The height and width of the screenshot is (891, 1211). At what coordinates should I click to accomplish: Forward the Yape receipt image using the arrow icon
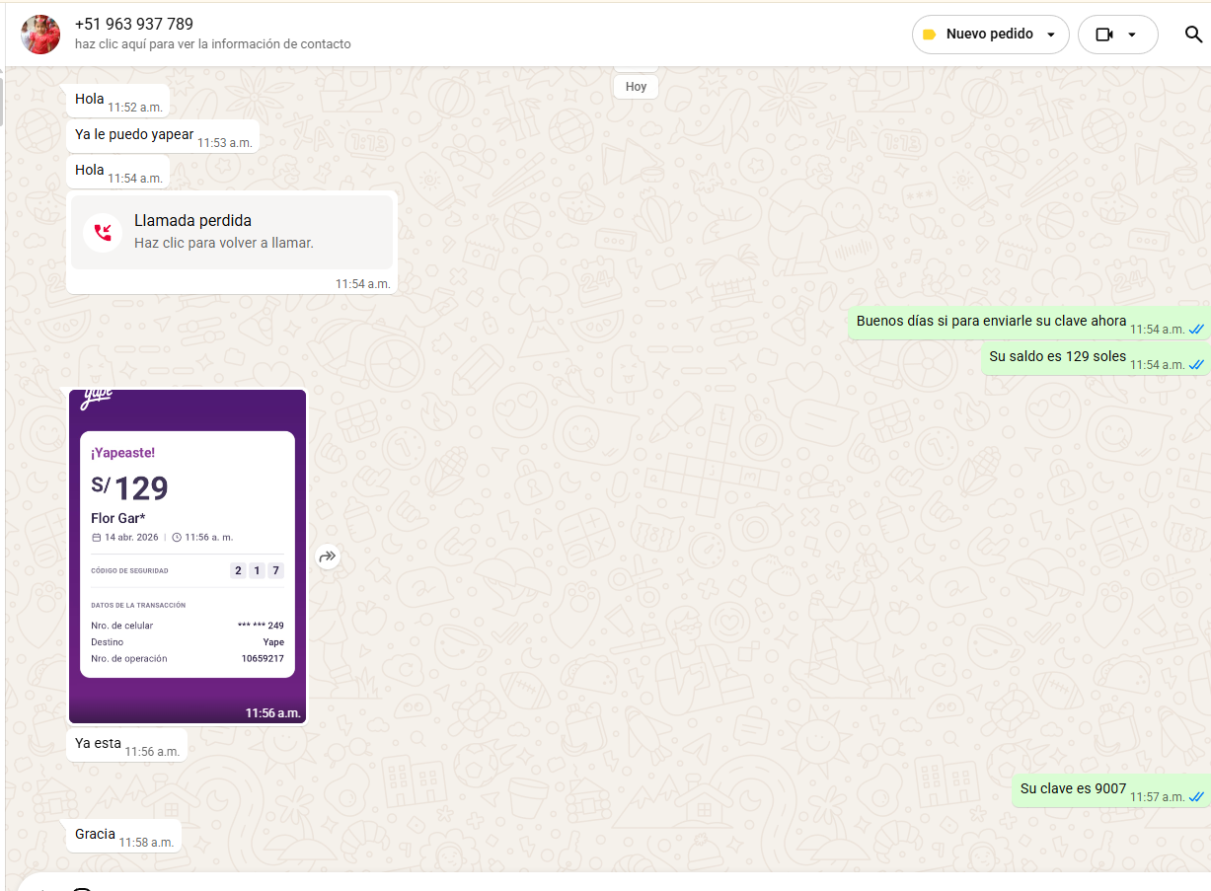[x=328, y=557]
